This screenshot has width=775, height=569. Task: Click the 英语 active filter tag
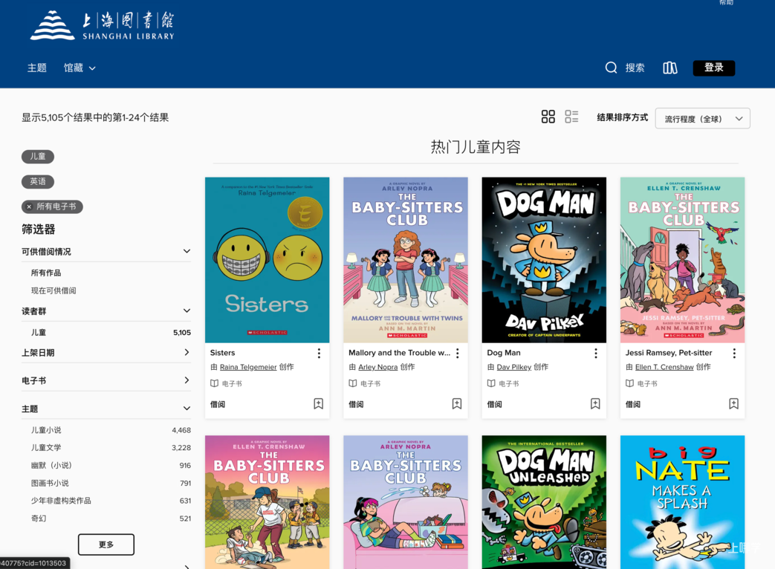pyautogui.click(x=38, y=182)
